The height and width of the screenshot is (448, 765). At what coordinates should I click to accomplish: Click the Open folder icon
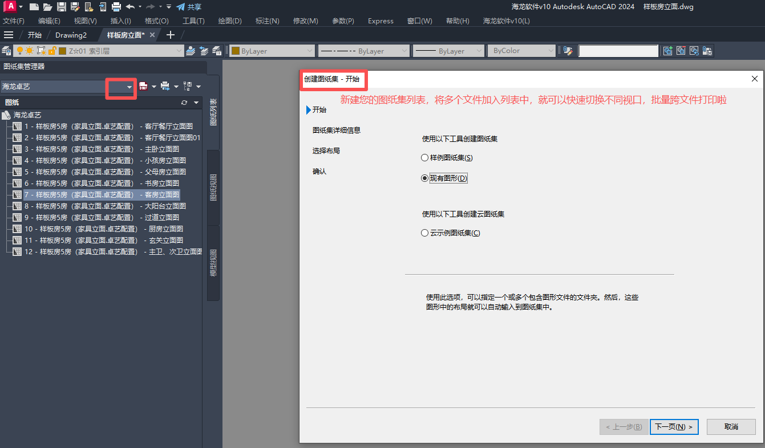pyautogui.click(x=47, y=7)
